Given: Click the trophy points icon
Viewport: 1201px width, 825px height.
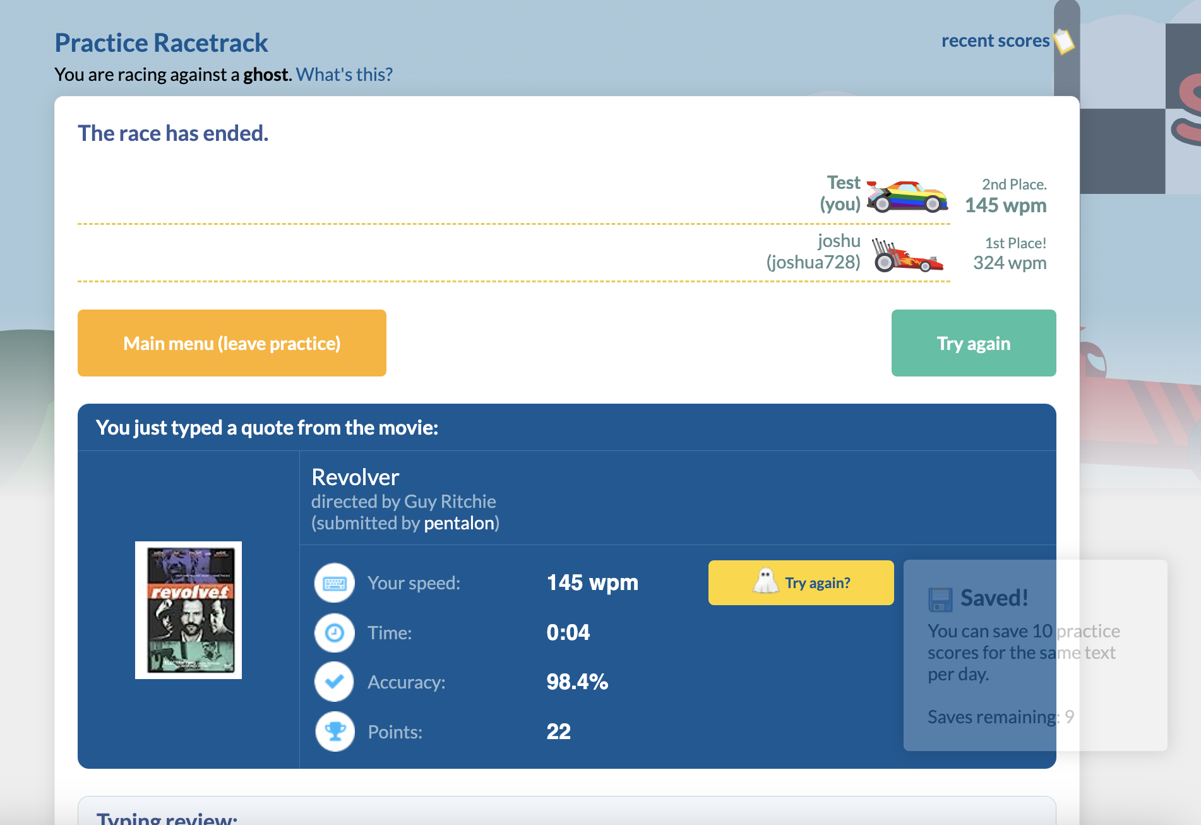Looking at the screenshot, I should coord(335,732).
